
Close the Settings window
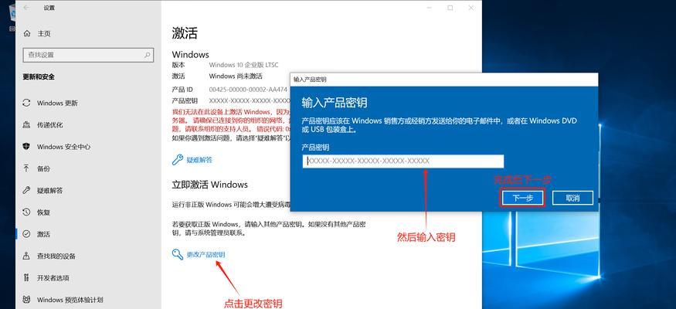[x=470, y=7]
